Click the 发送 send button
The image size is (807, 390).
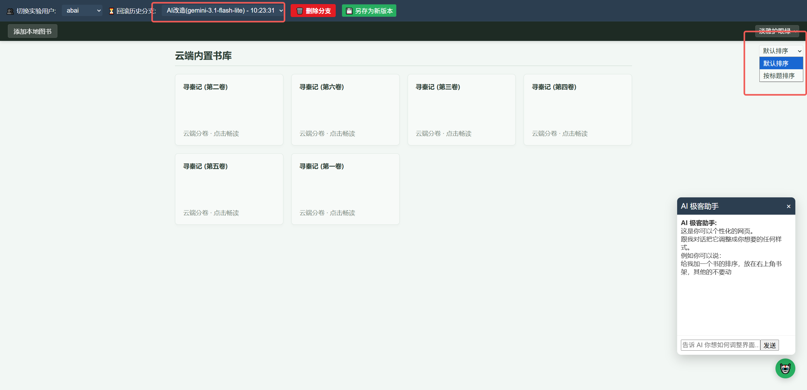769,345
